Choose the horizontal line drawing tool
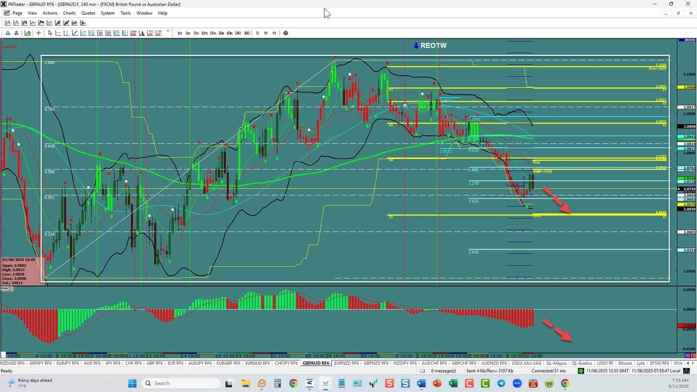The height and width of the screenshot is (392, 697). click(x=58, y=33)
